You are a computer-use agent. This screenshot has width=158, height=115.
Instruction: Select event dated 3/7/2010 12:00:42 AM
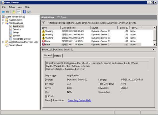click(91, 34)
